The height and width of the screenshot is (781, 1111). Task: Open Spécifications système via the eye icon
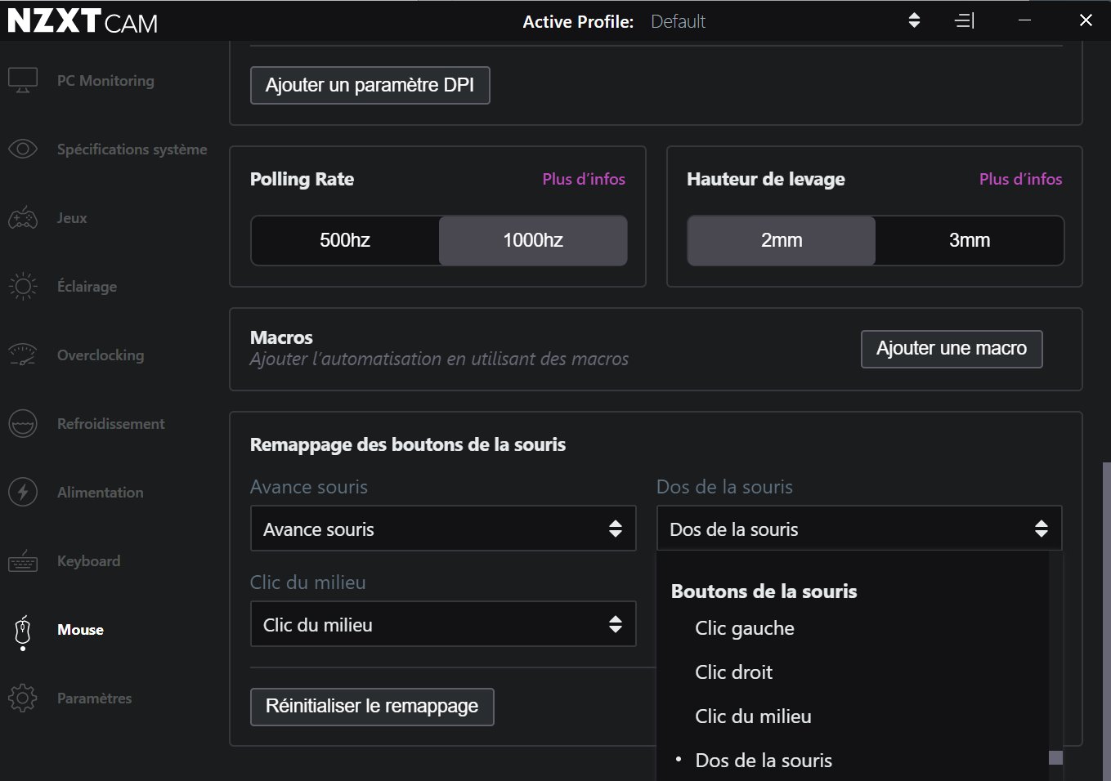23,149
